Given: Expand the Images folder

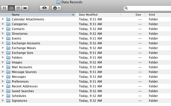Looking at the screenshot, I should coord(3,62).
